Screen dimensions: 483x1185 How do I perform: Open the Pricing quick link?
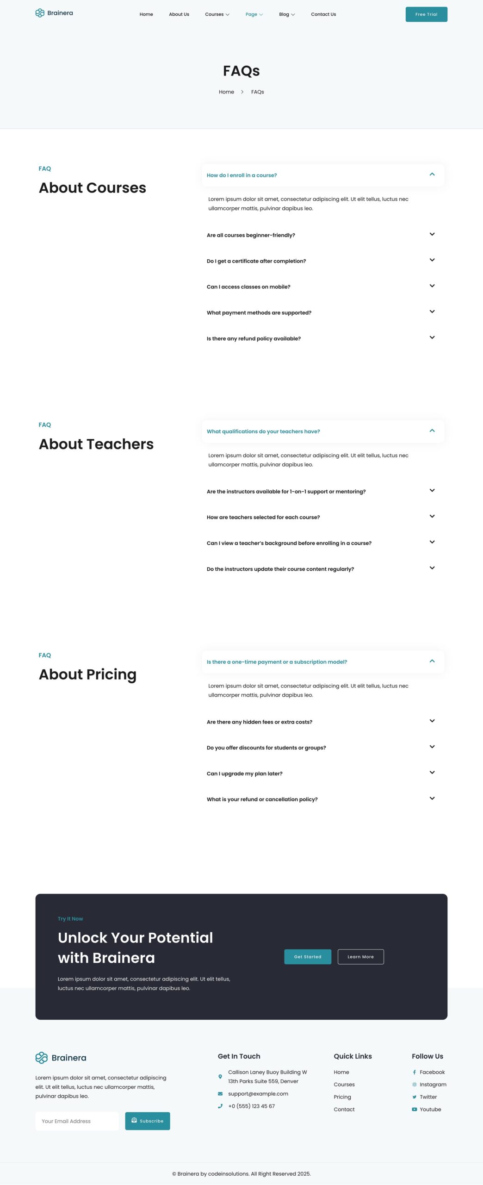point(342,1097)
